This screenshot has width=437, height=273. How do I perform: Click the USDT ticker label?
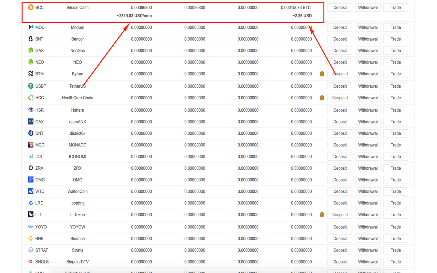tap(41, 86)
